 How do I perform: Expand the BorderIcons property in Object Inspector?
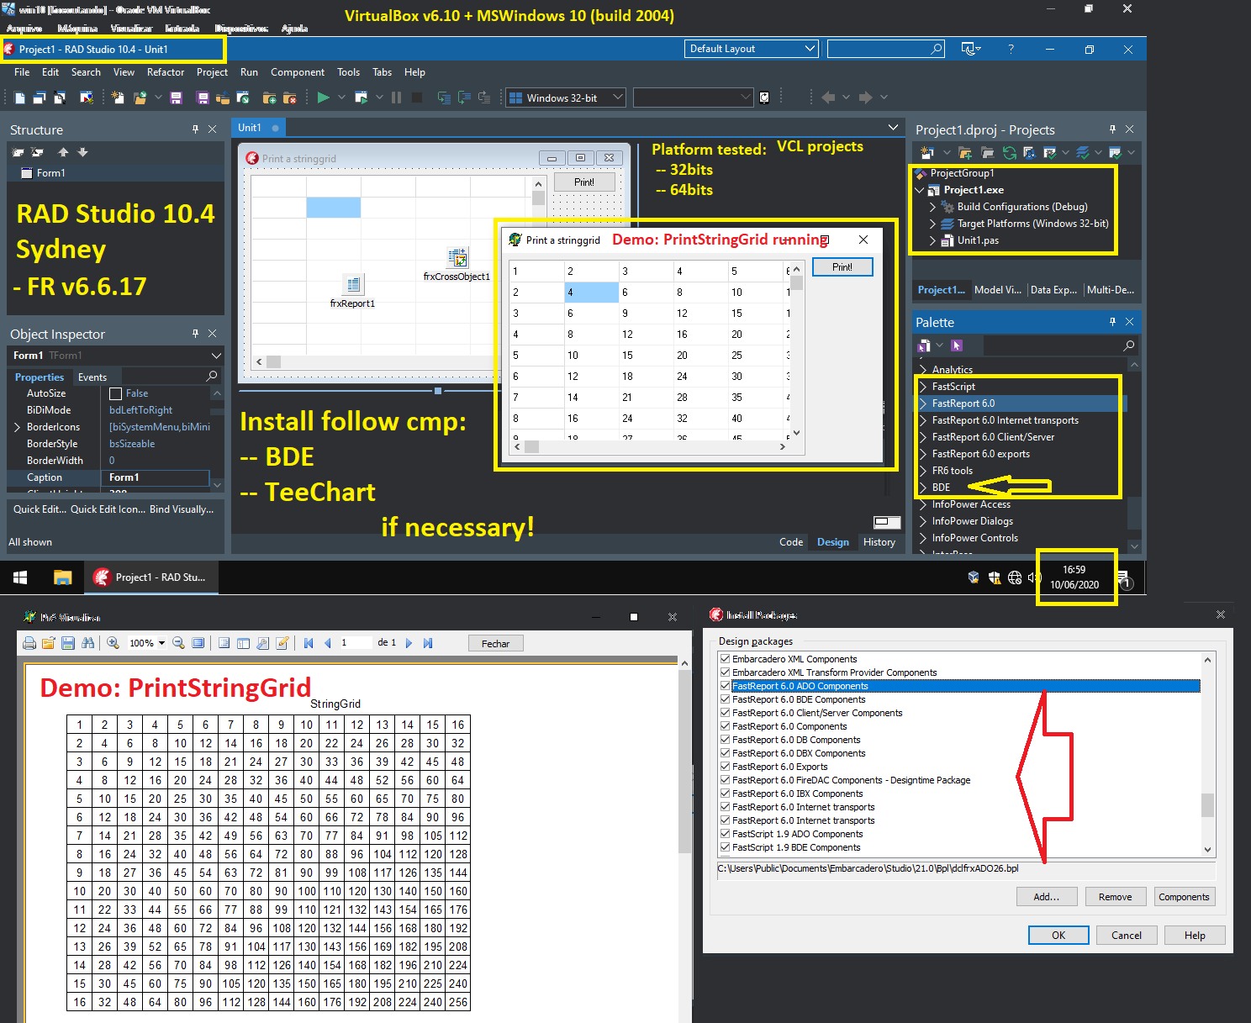(17, 427)
